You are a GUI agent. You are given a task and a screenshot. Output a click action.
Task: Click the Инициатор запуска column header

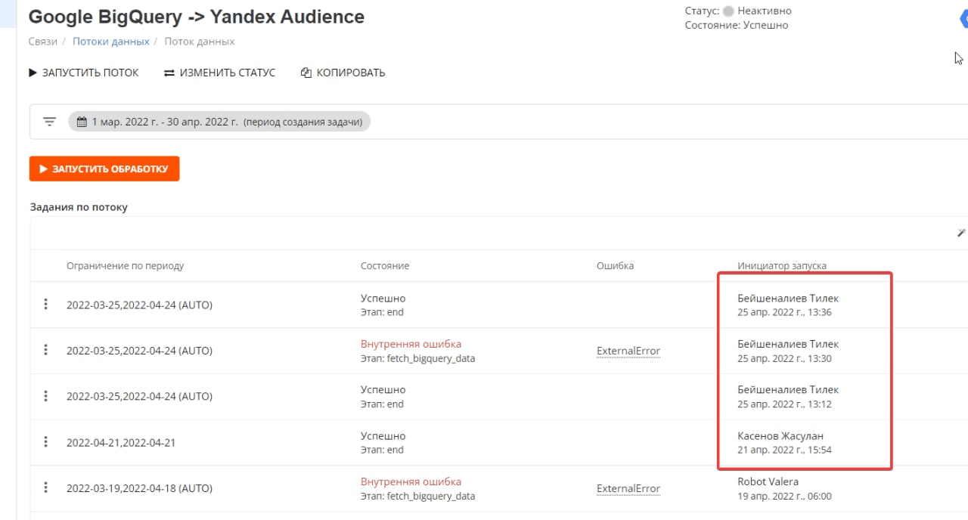[782, 266]
